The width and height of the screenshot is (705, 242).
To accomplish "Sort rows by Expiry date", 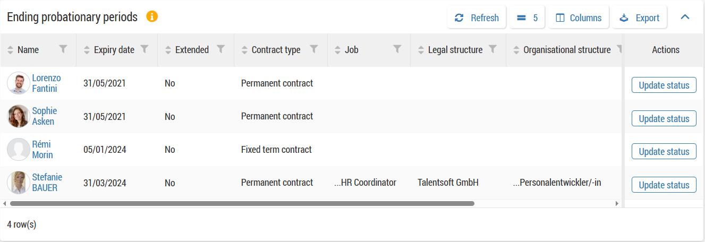I will [x=88, y=50].
